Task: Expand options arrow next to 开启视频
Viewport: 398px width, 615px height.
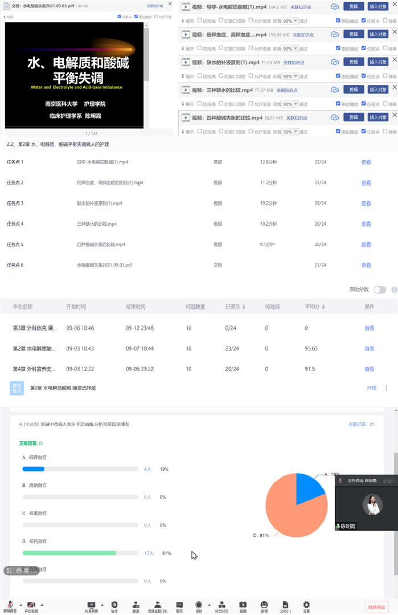Action: [x=41, y=604]
